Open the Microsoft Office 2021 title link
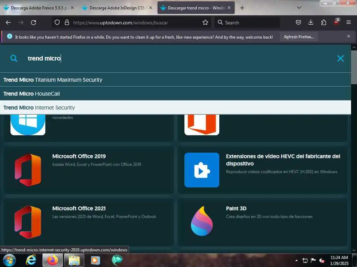The image size is (357, 267). (x=79, y=209)
